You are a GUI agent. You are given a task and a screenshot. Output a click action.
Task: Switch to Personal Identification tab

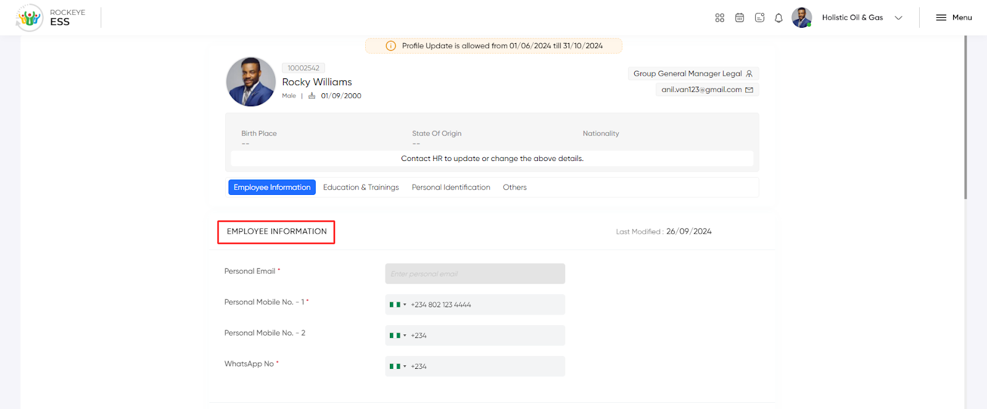[x=451, y=188]
